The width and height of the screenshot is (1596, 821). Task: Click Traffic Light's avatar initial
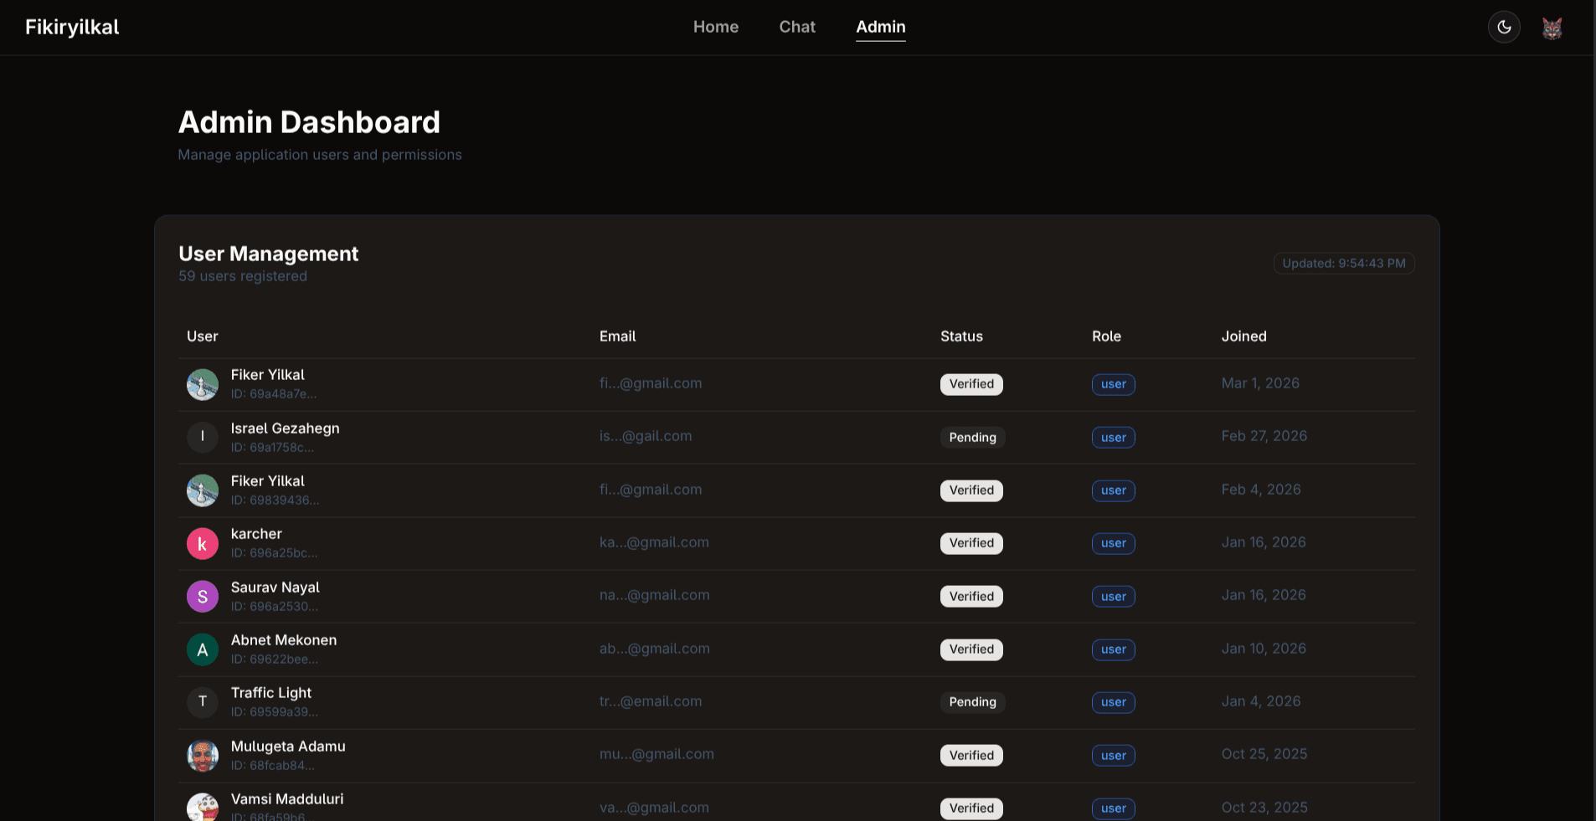[x=203, y=702]
